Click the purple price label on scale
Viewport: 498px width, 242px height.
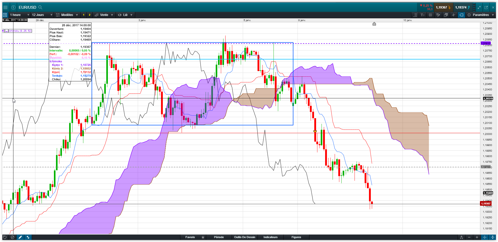click(486, 43)
